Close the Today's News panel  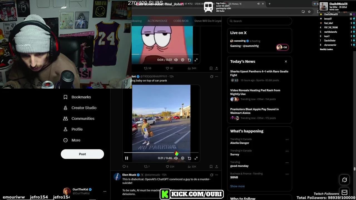[286, 61]
